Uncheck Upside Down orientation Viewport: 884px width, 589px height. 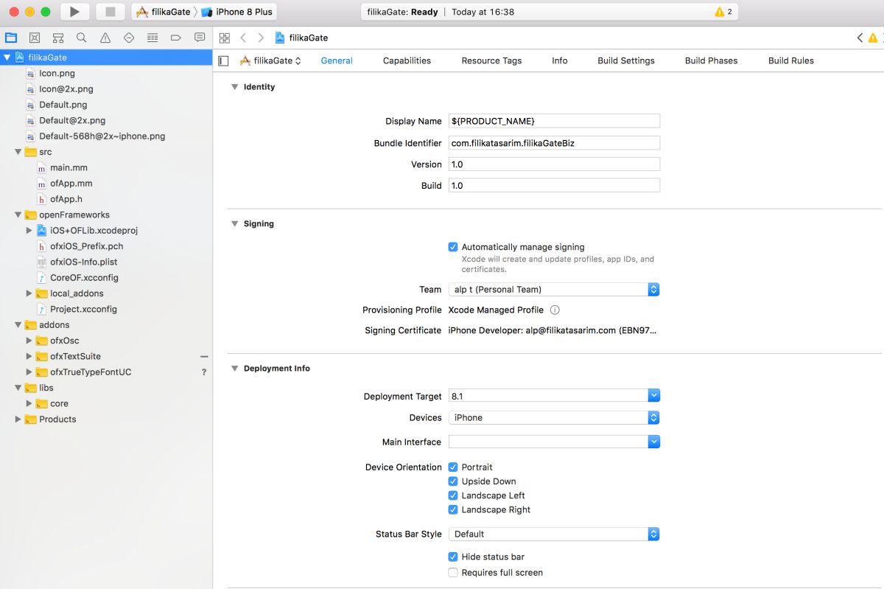click(453, 481)
